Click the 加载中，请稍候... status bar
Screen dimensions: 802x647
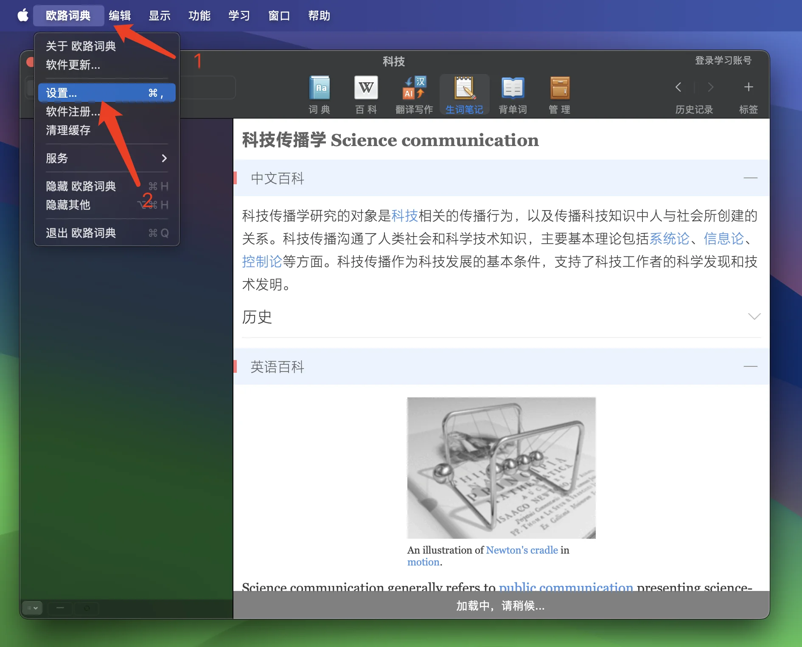(501, 605)
